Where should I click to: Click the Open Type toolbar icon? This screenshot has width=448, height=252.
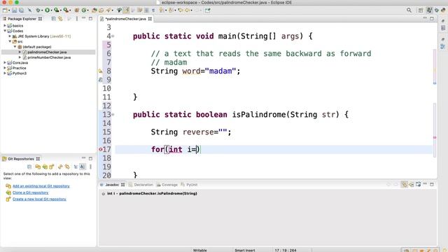coord(94,10)
